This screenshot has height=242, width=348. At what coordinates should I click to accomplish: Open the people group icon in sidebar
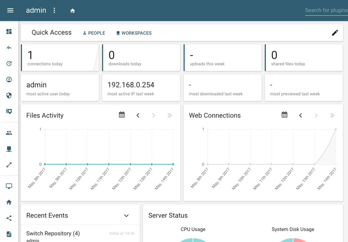coord(9,133)
